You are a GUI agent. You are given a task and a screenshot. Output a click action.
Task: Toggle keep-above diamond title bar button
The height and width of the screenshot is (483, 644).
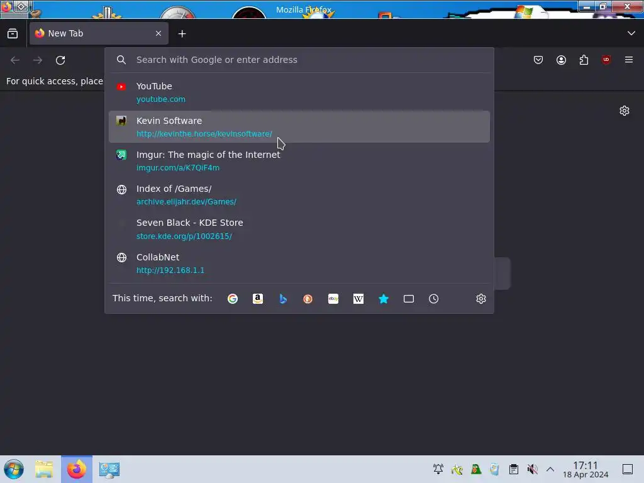(22, 7)
